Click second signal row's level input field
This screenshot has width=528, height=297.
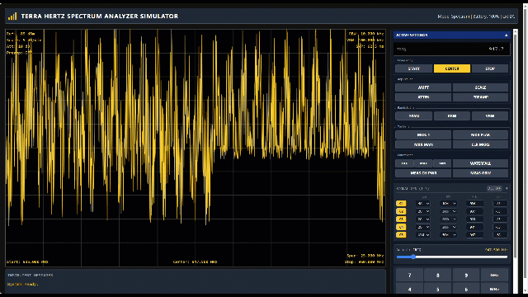tap(500, 211)
